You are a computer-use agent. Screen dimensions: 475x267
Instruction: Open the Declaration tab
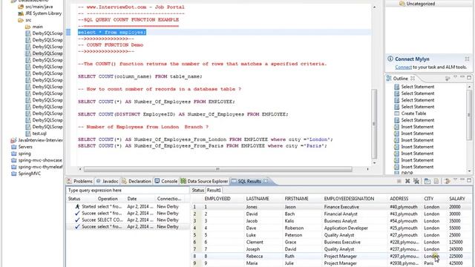(x=137, y=181)
